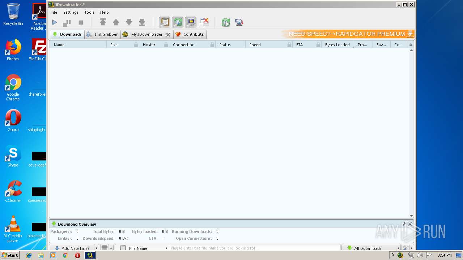Open the volume tray icon

(420, 255)
